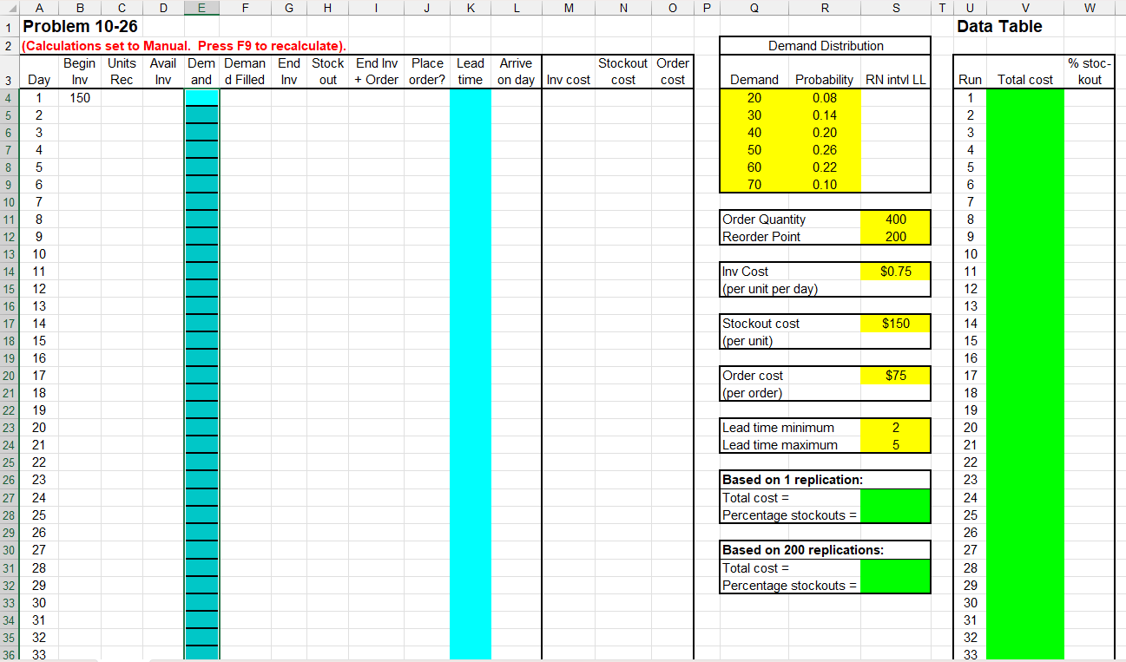Click the Select All corner above row headers
The height and width of the screenshot is (662, 1126).
8,8
